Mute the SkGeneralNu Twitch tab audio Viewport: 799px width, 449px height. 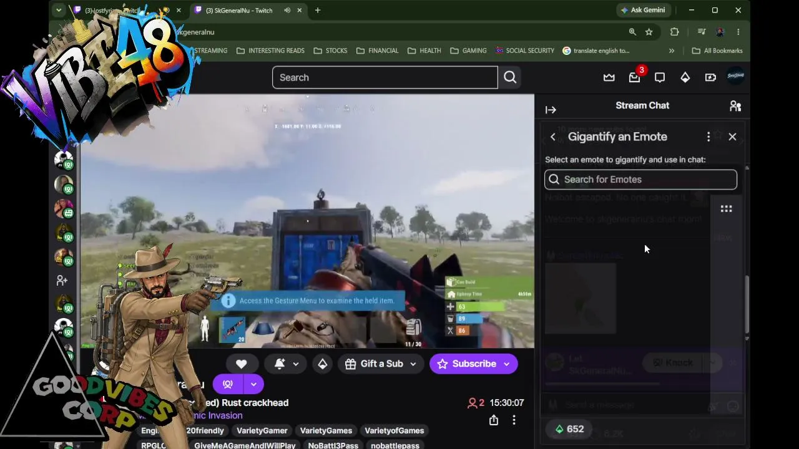click(287, 10)
